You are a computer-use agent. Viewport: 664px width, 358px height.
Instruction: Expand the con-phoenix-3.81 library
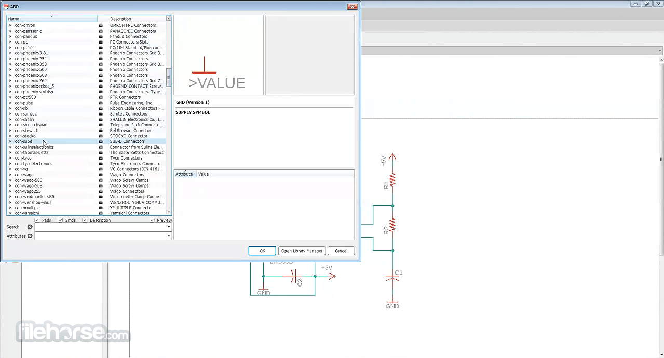point(10,53)
